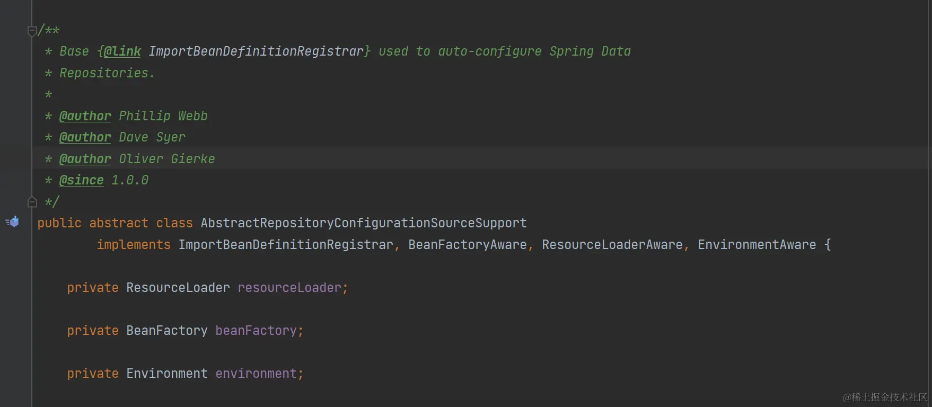The height and width of the screenshot is (407, 932).
Task: Click author name Oliver Gierke
Action: tap(167, 159)
